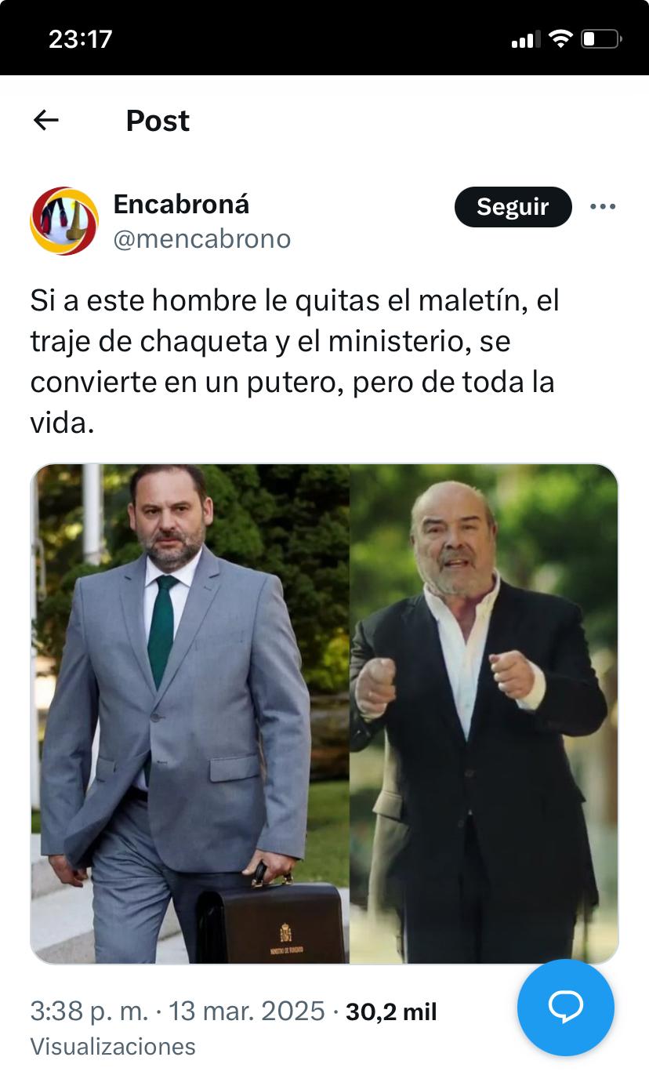Tap the blue floating reply bubble button
The width and height of the screenshot is (649, 1086).
[566, 1008]
